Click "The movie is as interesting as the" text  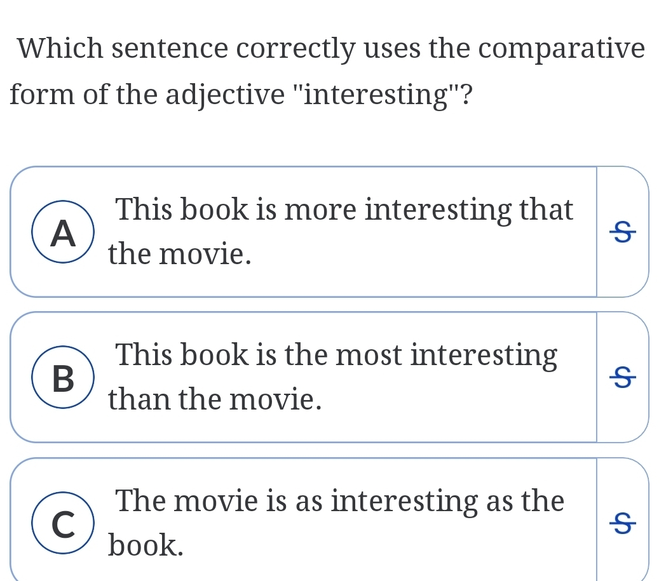tap(340, 501)
